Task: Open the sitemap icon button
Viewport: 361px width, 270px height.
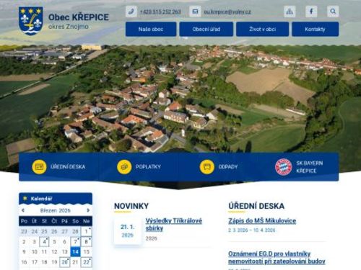Action: pos(290,12)
